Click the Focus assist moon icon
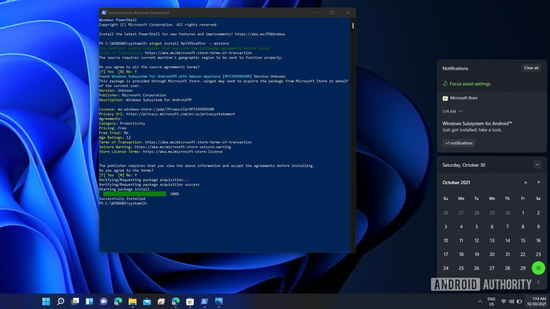The width and height of the screenshot is (550, 309). pos(445,84)
